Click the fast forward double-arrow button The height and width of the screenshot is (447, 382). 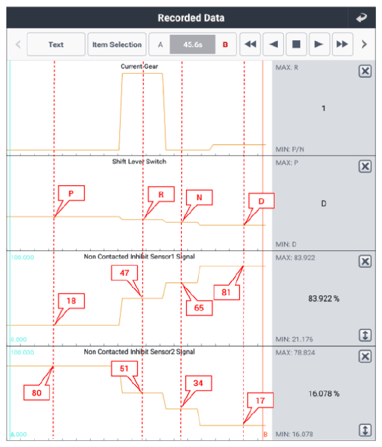click(342, 44)
